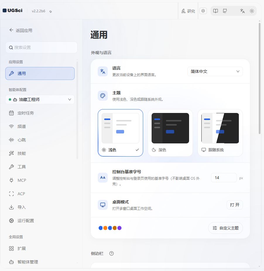Select the 通用 sidebar item
Image resolution: width=264 pixels, height=271 pixels.
[40, 73]
